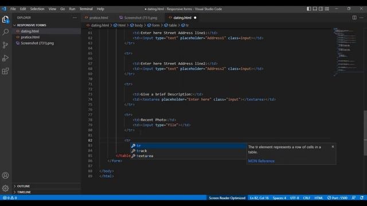Viewport: 367px width, 206px height.
Task: Select the tr autocomplete suggestion
Action: (188, 146)
